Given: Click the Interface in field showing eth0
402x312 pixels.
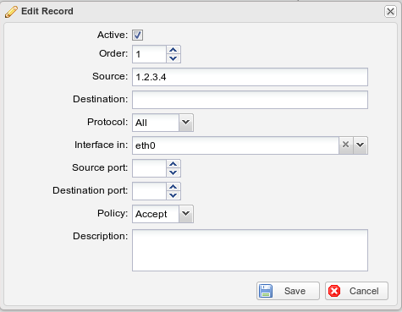Looking at the screenshot, I should (235, 145).
